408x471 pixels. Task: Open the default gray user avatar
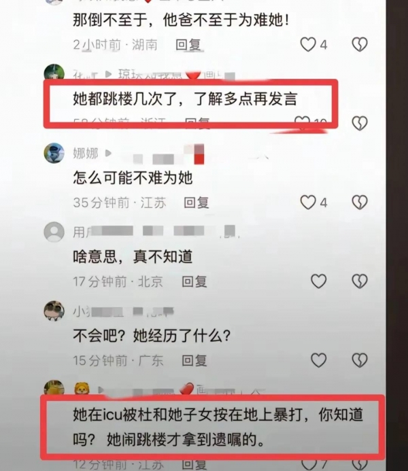(54, 232)
